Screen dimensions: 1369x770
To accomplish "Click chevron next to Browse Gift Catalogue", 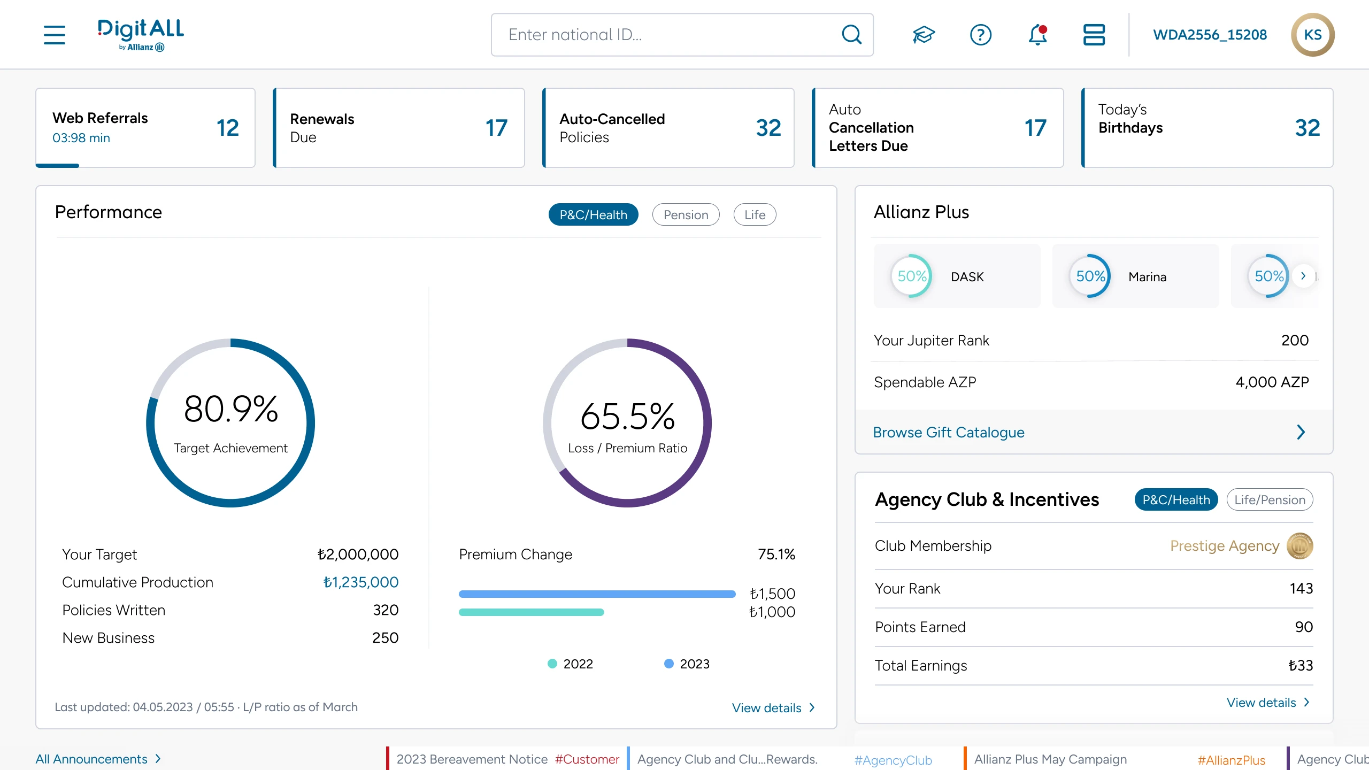I will click(1301, 432).
